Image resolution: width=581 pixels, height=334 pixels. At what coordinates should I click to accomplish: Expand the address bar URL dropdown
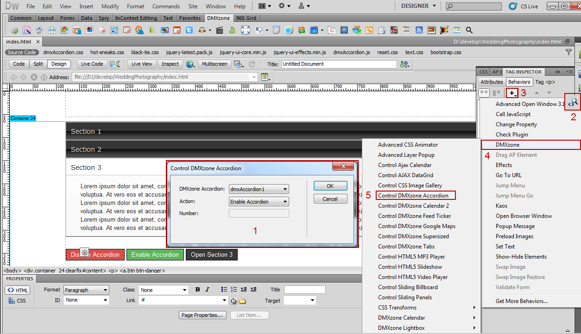pyautogui.click(x=253, y=77)
